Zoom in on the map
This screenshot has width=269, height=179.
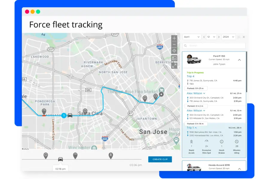[x=174, y=38]
